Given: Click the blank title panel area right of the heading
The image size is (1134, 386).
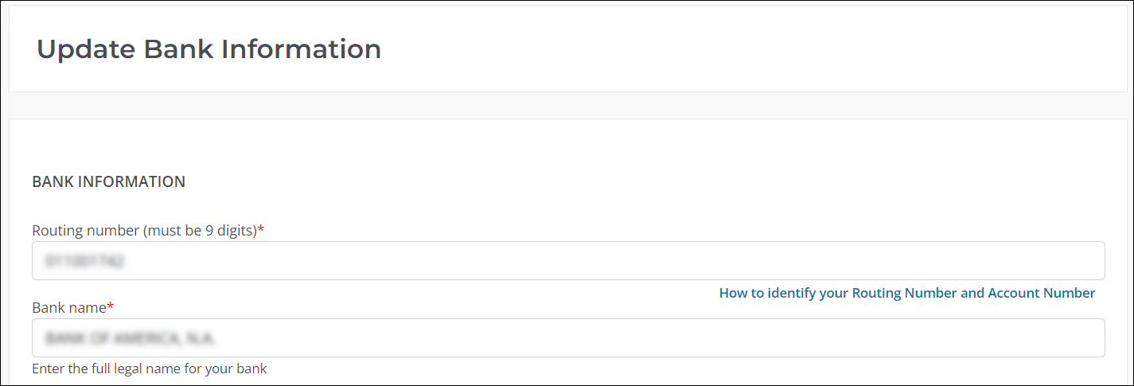Looking at the screenshot, I should click(x=756, y=49).
